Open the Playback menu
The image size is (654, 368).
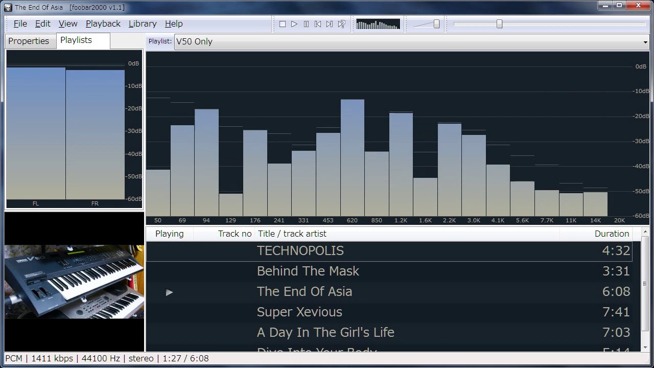[x=103, y=24]
